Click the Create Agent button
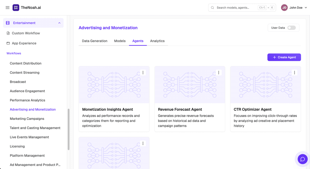 (284, 57)
